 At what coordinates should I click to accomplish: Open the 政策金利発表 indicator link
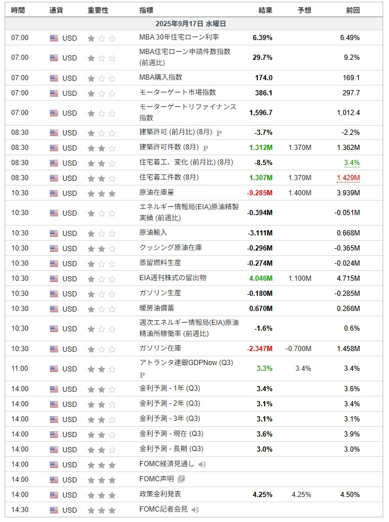[x=160, y=494]
